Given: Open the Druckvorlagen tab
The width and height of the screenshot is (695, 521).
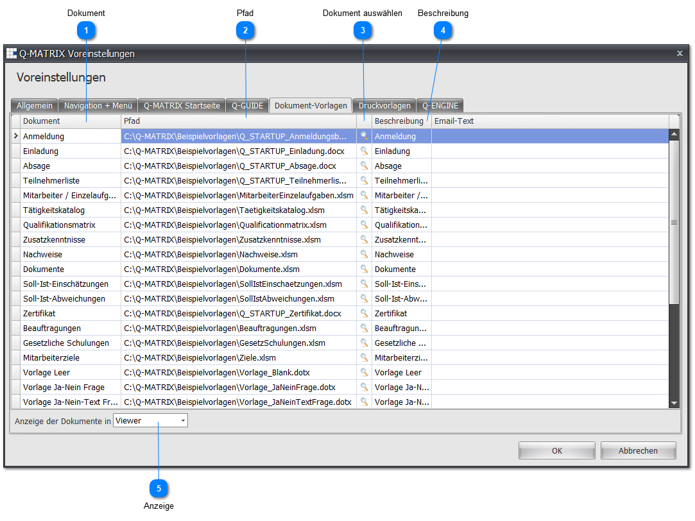Looking at the screenshot, I should [x=385, y=105].
